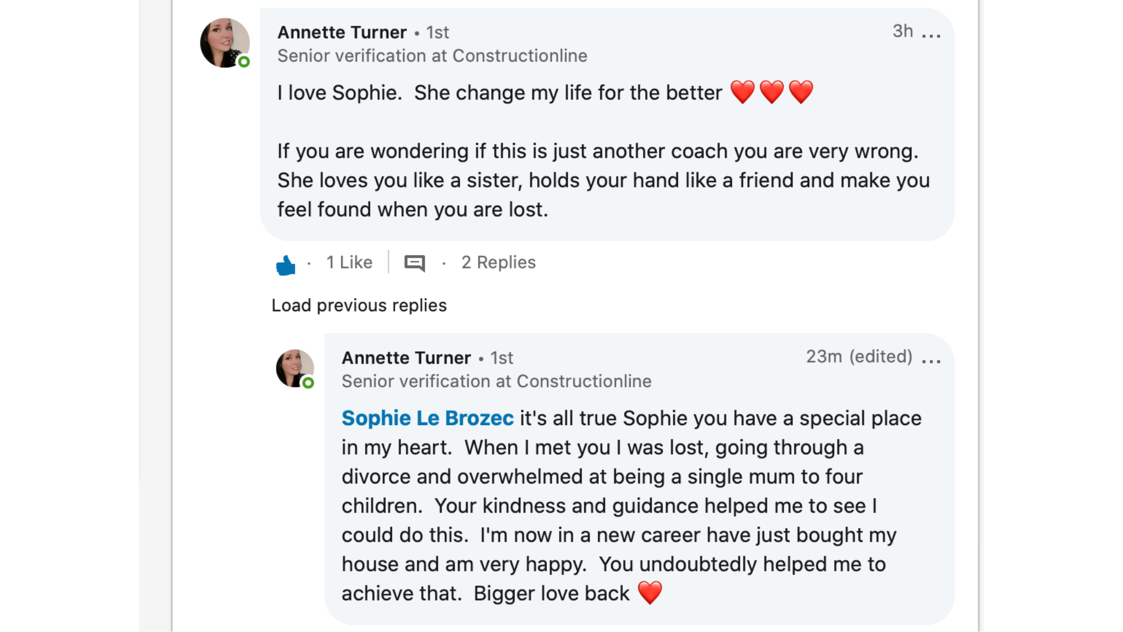This screenshot has height=632, width=1123.
Task: Click the 23m (edited) timestamp on the reply
Action: (858, 357)
